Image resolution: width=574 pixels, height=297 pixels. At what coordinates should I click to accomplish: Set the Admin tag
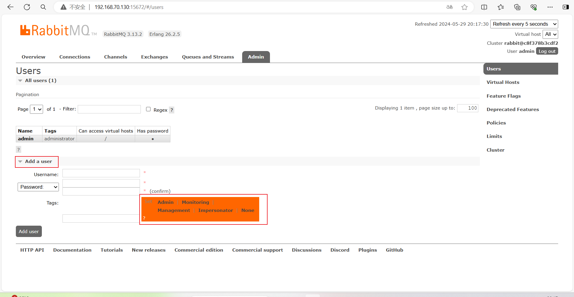click(x=166, y=202)
